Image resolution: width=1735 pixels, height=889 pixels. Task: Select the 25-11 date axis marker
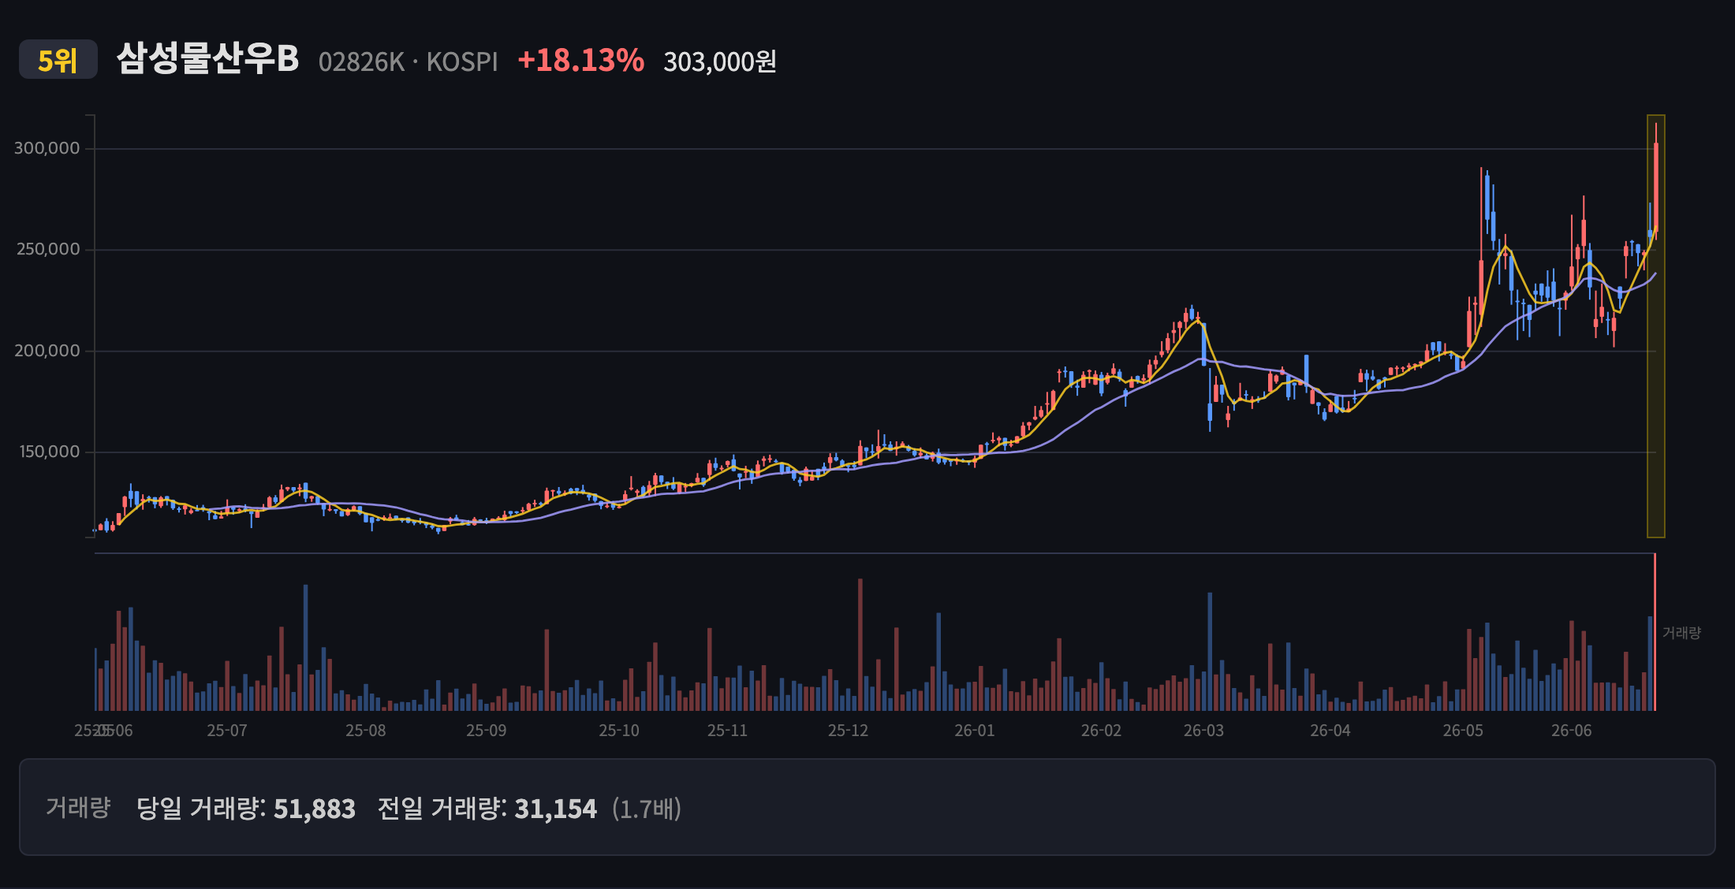click(x=727, y=731)
